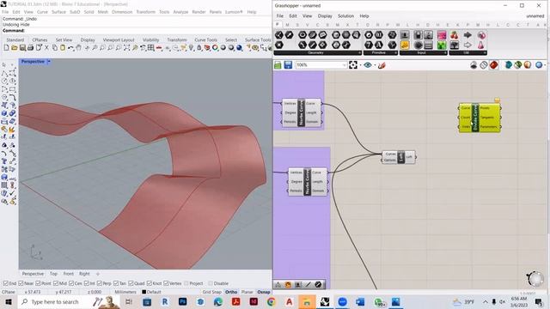Toggle Grid Snap in Rhino status bar
The image size is (550, 309).
coord(211,292)
